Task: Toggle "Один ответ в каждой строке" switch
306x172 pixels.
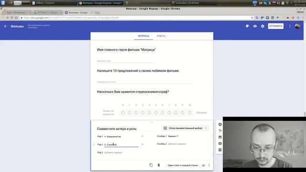Action: coord(203,165)
